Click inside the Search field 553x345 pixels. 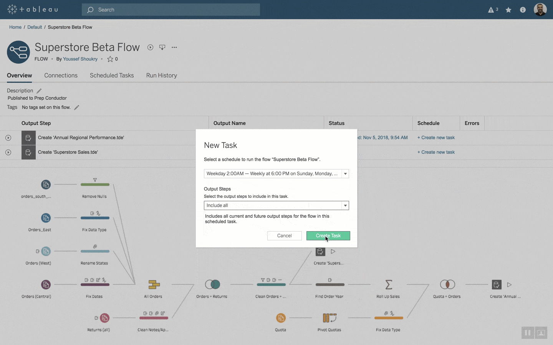pyautogui.click(x=171, y=10)
